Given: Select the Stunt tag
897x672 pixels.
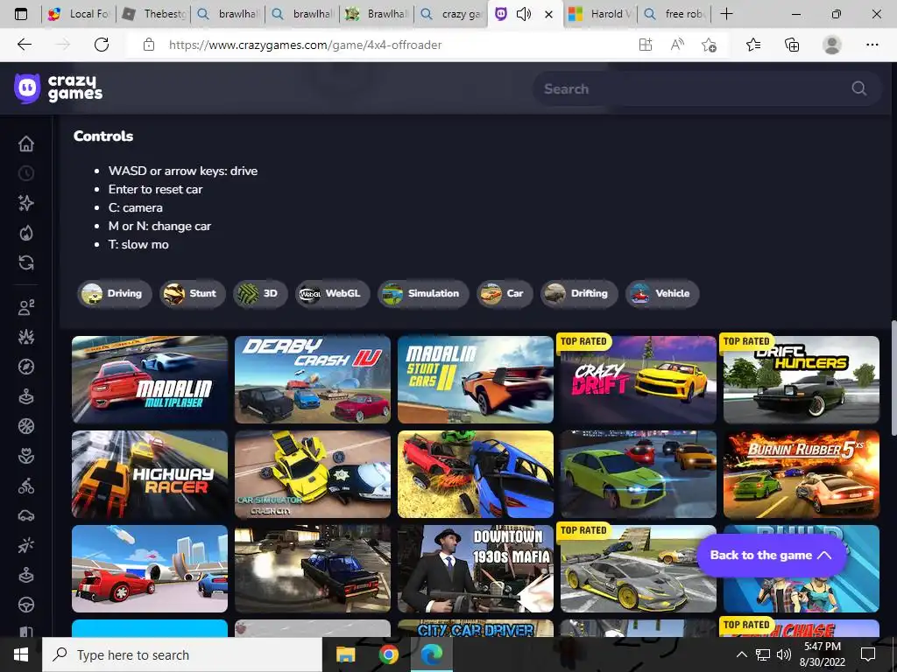Looking at the screenshot, I should (x=192, y=293).
